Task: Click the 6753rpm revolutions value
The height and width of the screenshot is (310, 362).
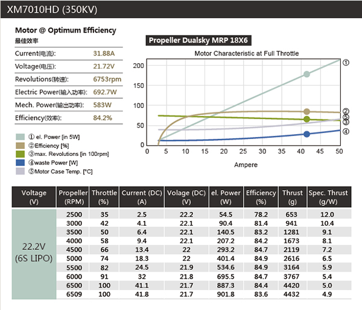Action: pyautogui.click(x=107, y=79)
